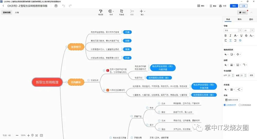Collapse the 六月初四到黄泥冈 node
Viewport: 257px width, 139px height.
[x=104, y=90]
